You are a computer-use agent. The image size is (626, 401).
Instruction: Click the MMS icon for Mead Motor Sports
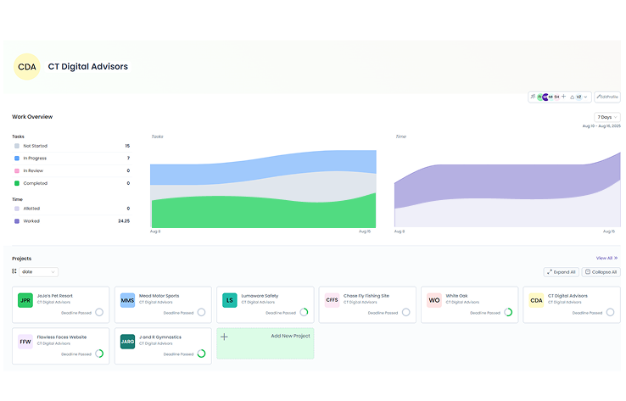click(127, 300)
